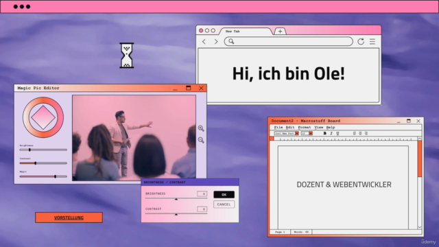Screen dimensions: 439x247
Task: Click the scroll up arrow in Macrostuff Board
Action: click(420, 139)
